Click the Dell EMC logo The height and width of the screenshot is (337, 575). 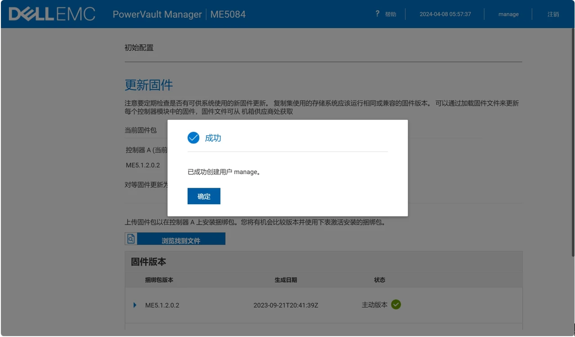pos(52,14)
